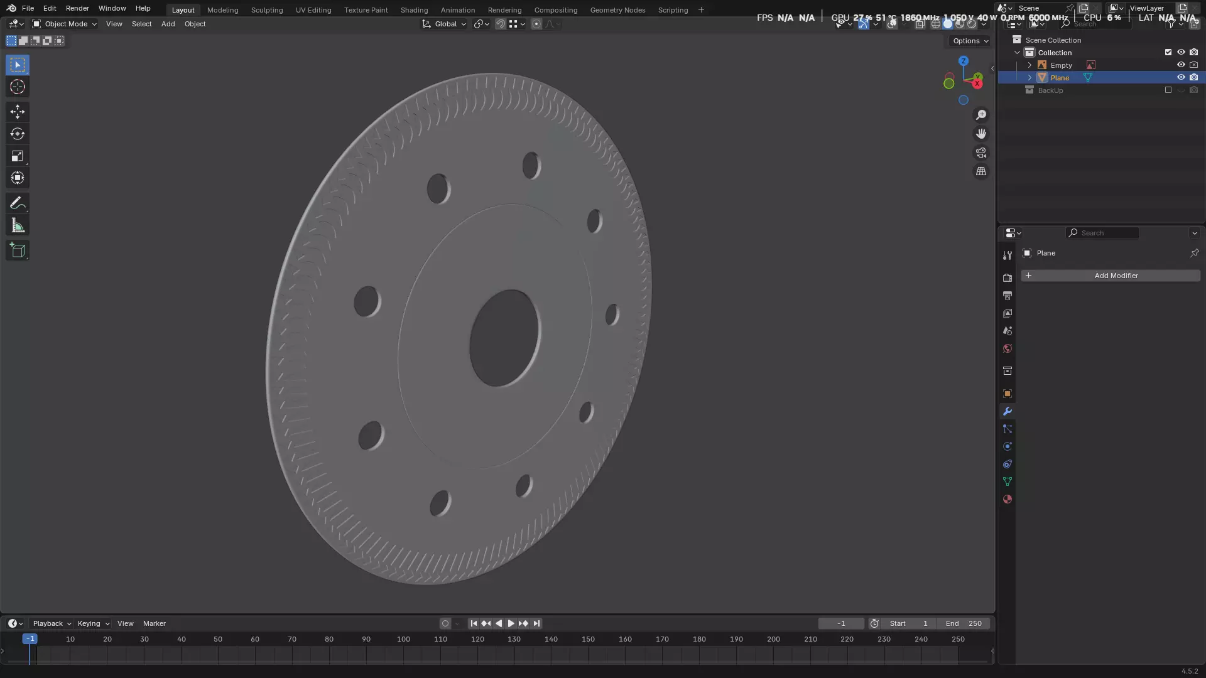Open the viewport Options dropdown
This screenshot has width=1206, height=678.
point(970,41)
